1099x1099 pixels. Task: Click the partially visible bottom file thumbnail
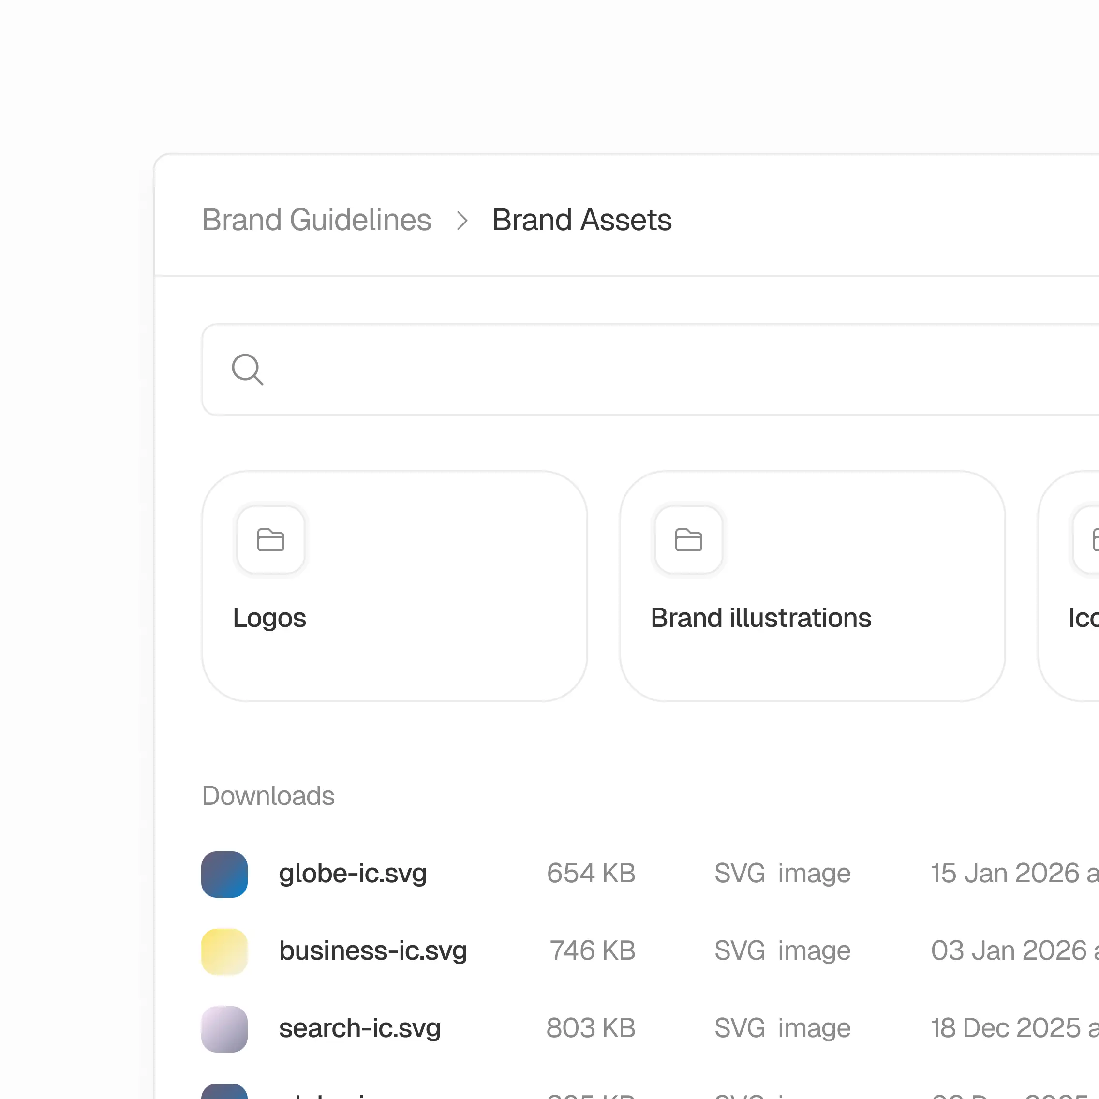pyautogui.click(x=225, y=1092)
